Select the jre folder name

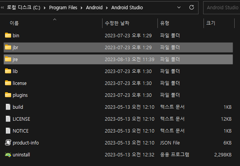click(x=15, y=60)
